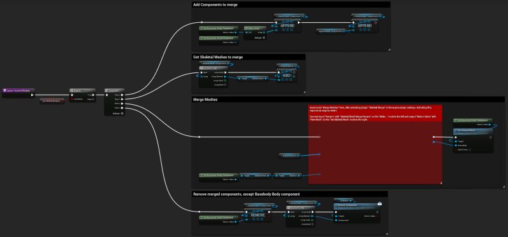Click For Each Loop Completed pin in Get Skeletal Meshes
508x237 pixels.
tap(225, 85)
